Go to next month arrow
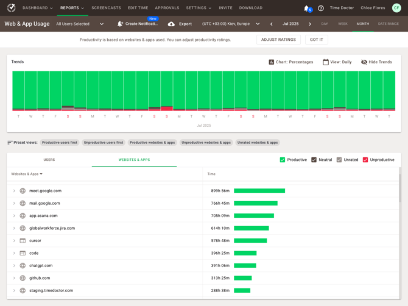This screenshot has width=408, height=306. point(309,24)
